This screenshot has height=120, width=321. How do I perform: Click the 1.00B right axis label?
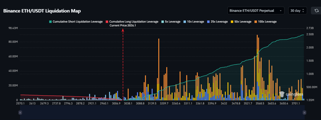(x=309, y=74)
